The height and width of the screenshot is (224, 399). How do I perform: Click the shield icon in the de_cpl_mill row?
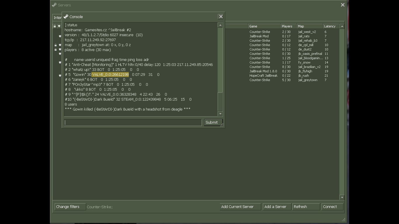click(60, 45)
